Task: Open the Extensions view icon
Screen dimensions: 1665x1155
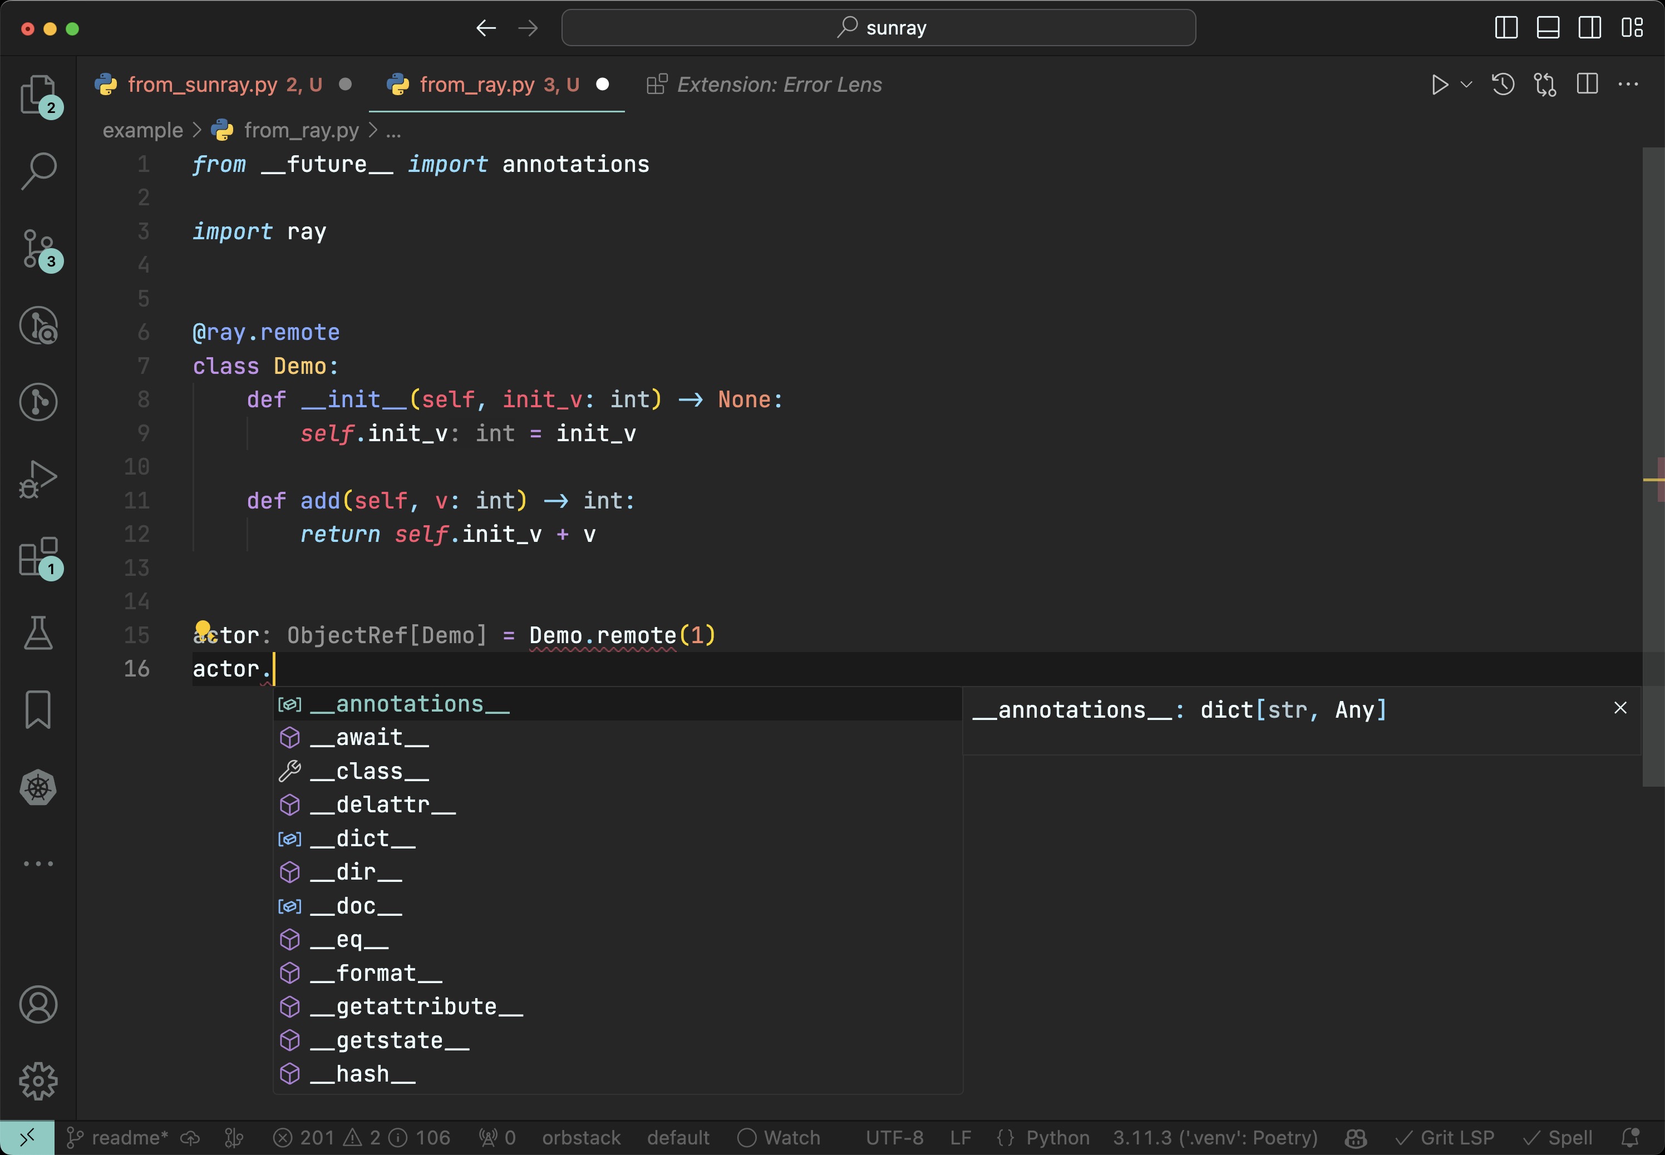Action: [38, 556]
